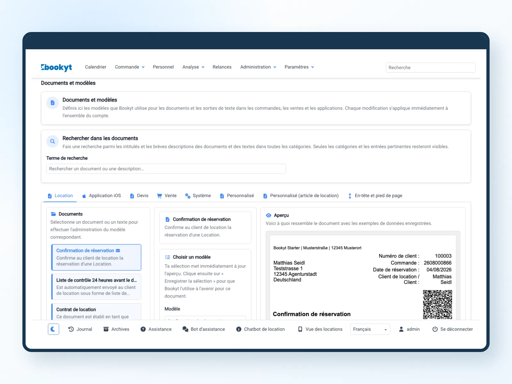Click the En-tête et pied de page arrows icon
Image resolution: width=512 pixels, height=384 pixels.
350,196
